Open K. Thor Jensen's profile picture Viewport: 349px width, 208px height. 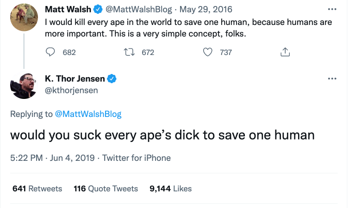click(24, 86)
